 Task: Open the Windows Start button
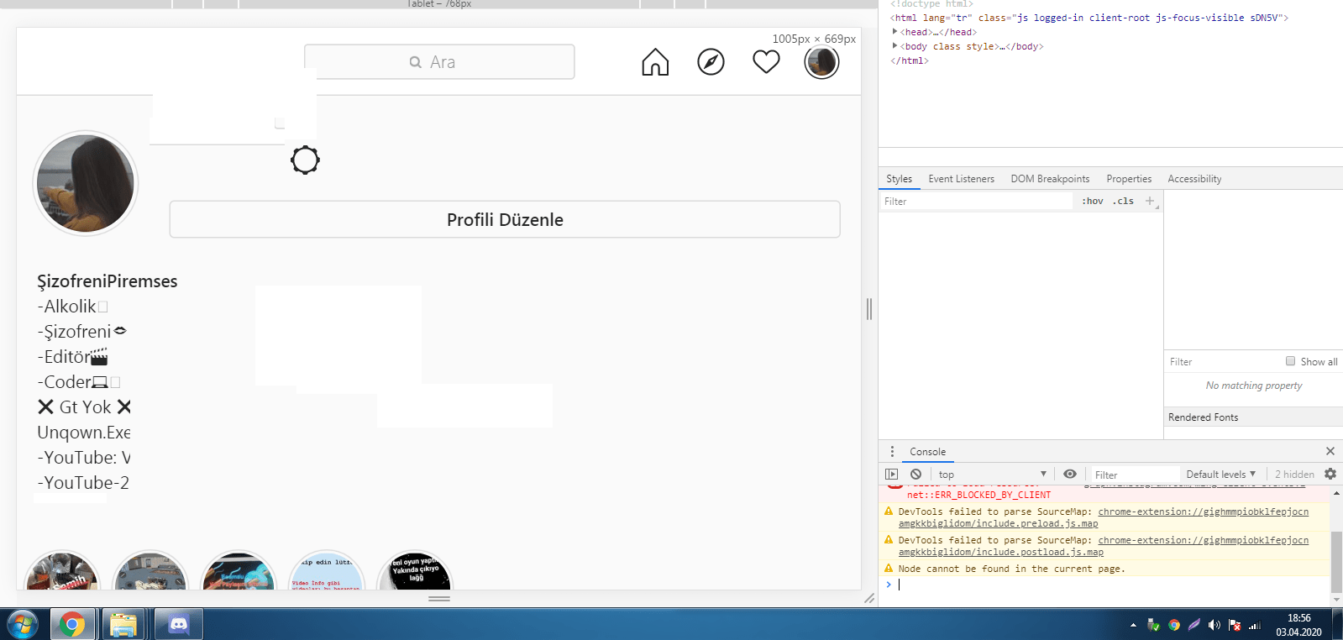23,625
